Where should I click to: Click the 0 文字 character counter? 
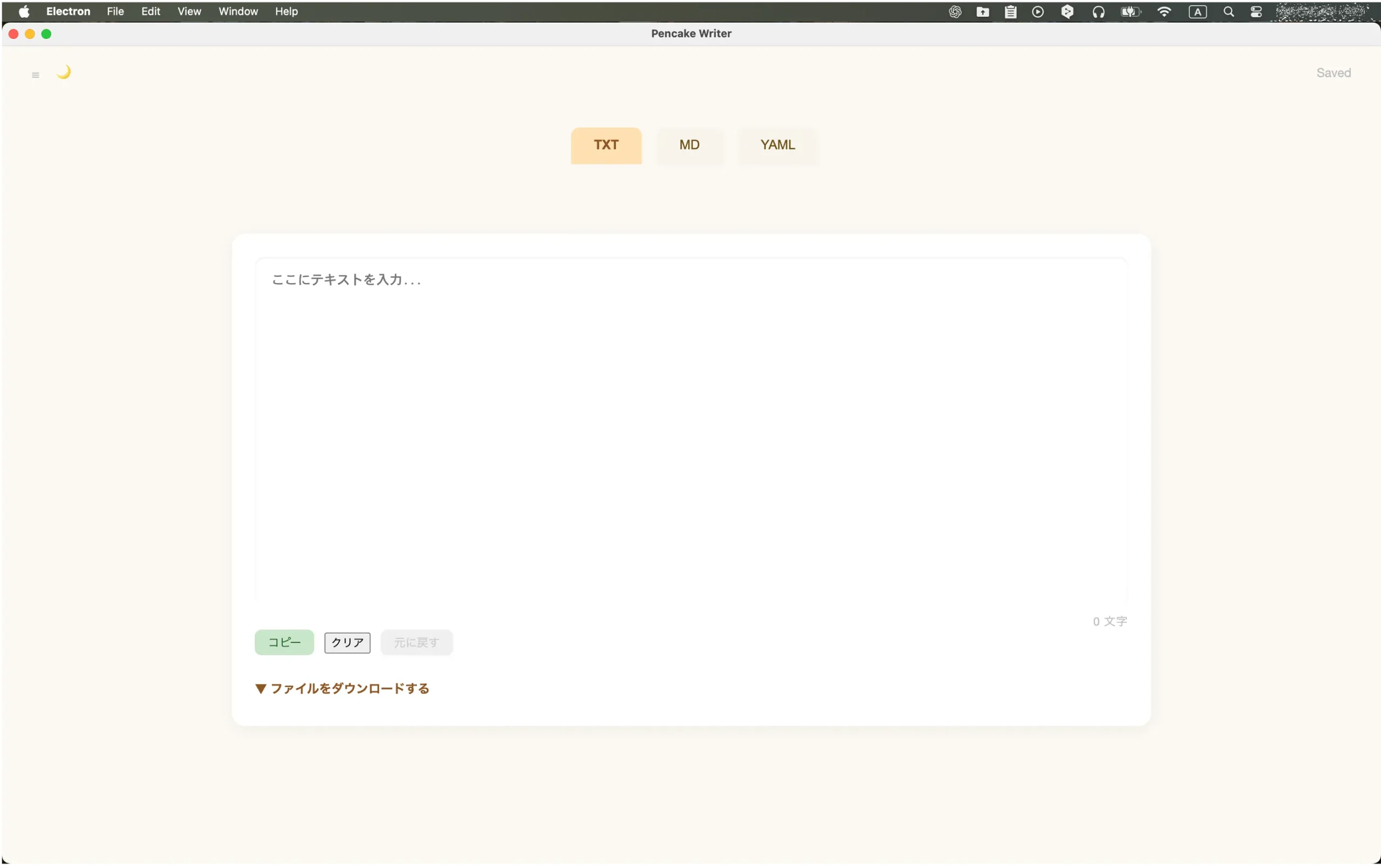(1109, 621)
